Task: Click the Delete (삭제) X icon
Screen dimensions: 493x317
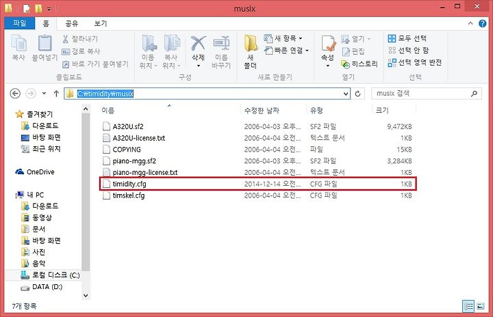Action: [x=199, y=43]
